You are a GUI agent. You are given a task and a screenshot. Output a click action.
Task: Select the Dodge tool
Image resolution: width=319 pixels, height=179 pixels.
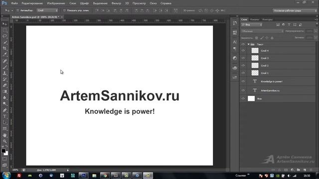[x=4, y=104]
